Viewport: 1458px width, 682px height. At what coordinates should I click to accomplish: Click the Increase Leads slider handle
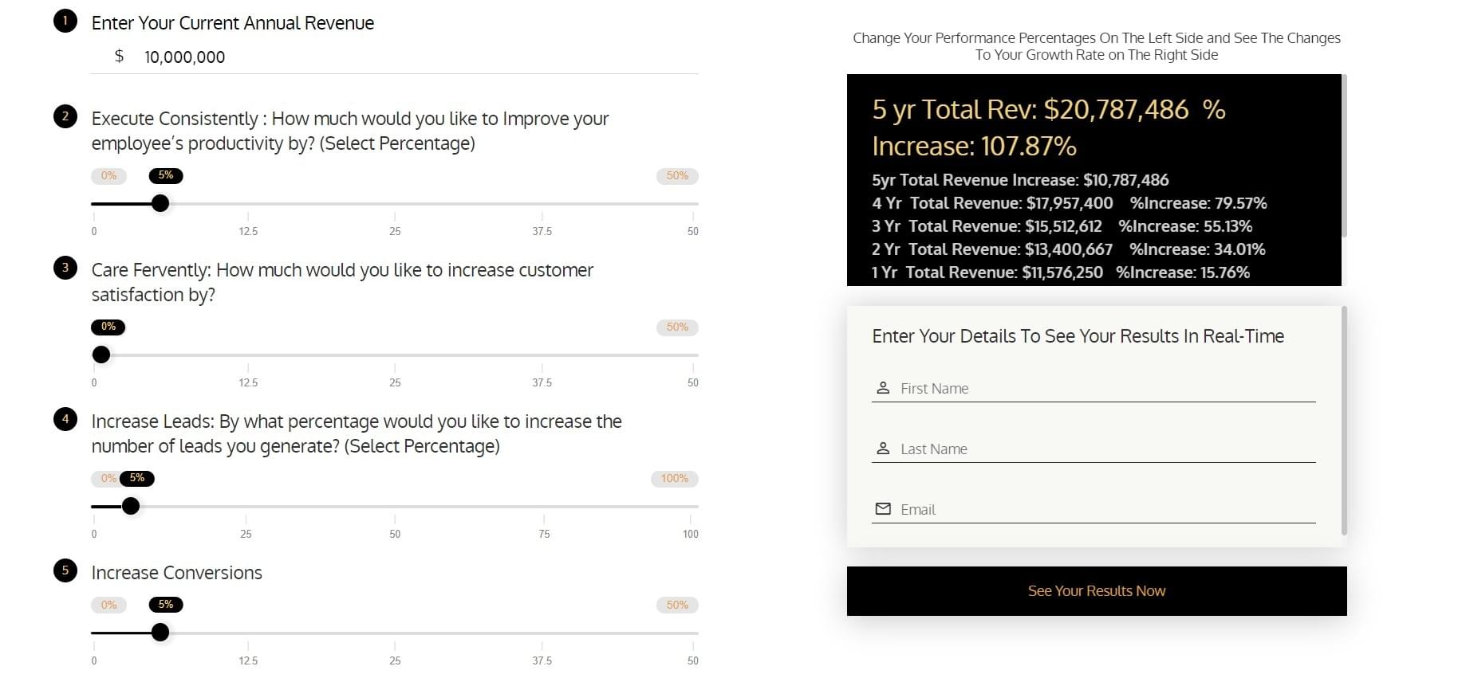[x=131, y=506]
